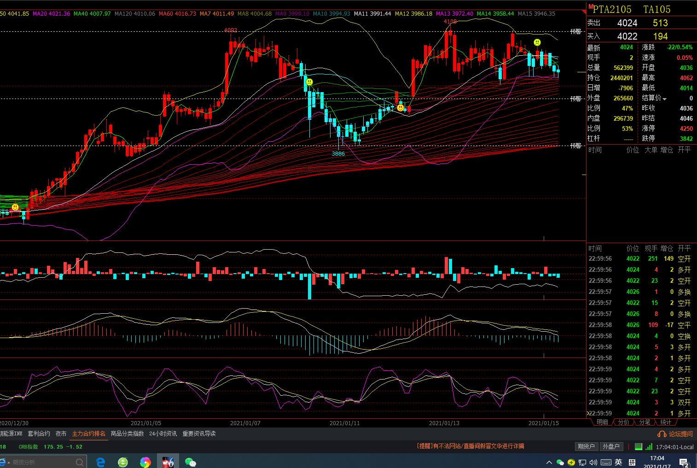
Task: Expand hidden system tray icons chevron
Action: point(549,462)
